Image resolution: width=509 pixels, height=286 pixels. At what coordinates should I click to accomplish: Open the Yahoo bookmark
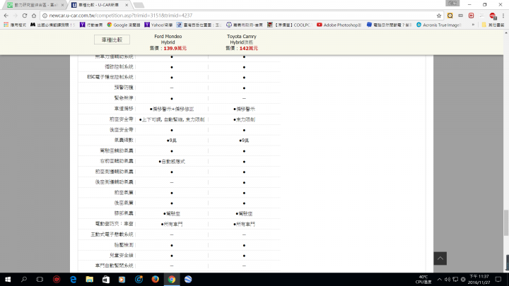tap(158, 25)
